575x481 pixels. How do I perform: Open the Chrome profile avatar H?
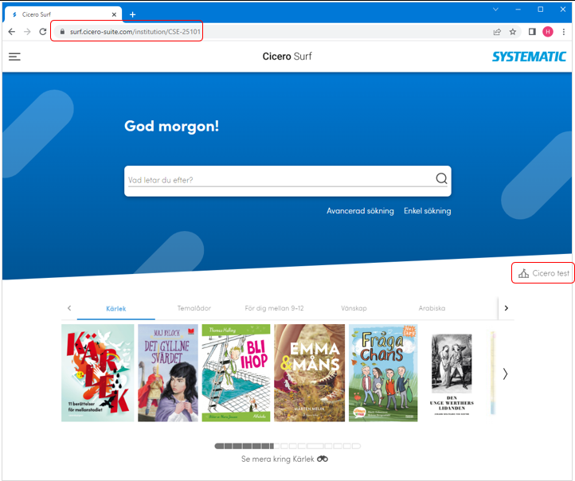(548, 32)
